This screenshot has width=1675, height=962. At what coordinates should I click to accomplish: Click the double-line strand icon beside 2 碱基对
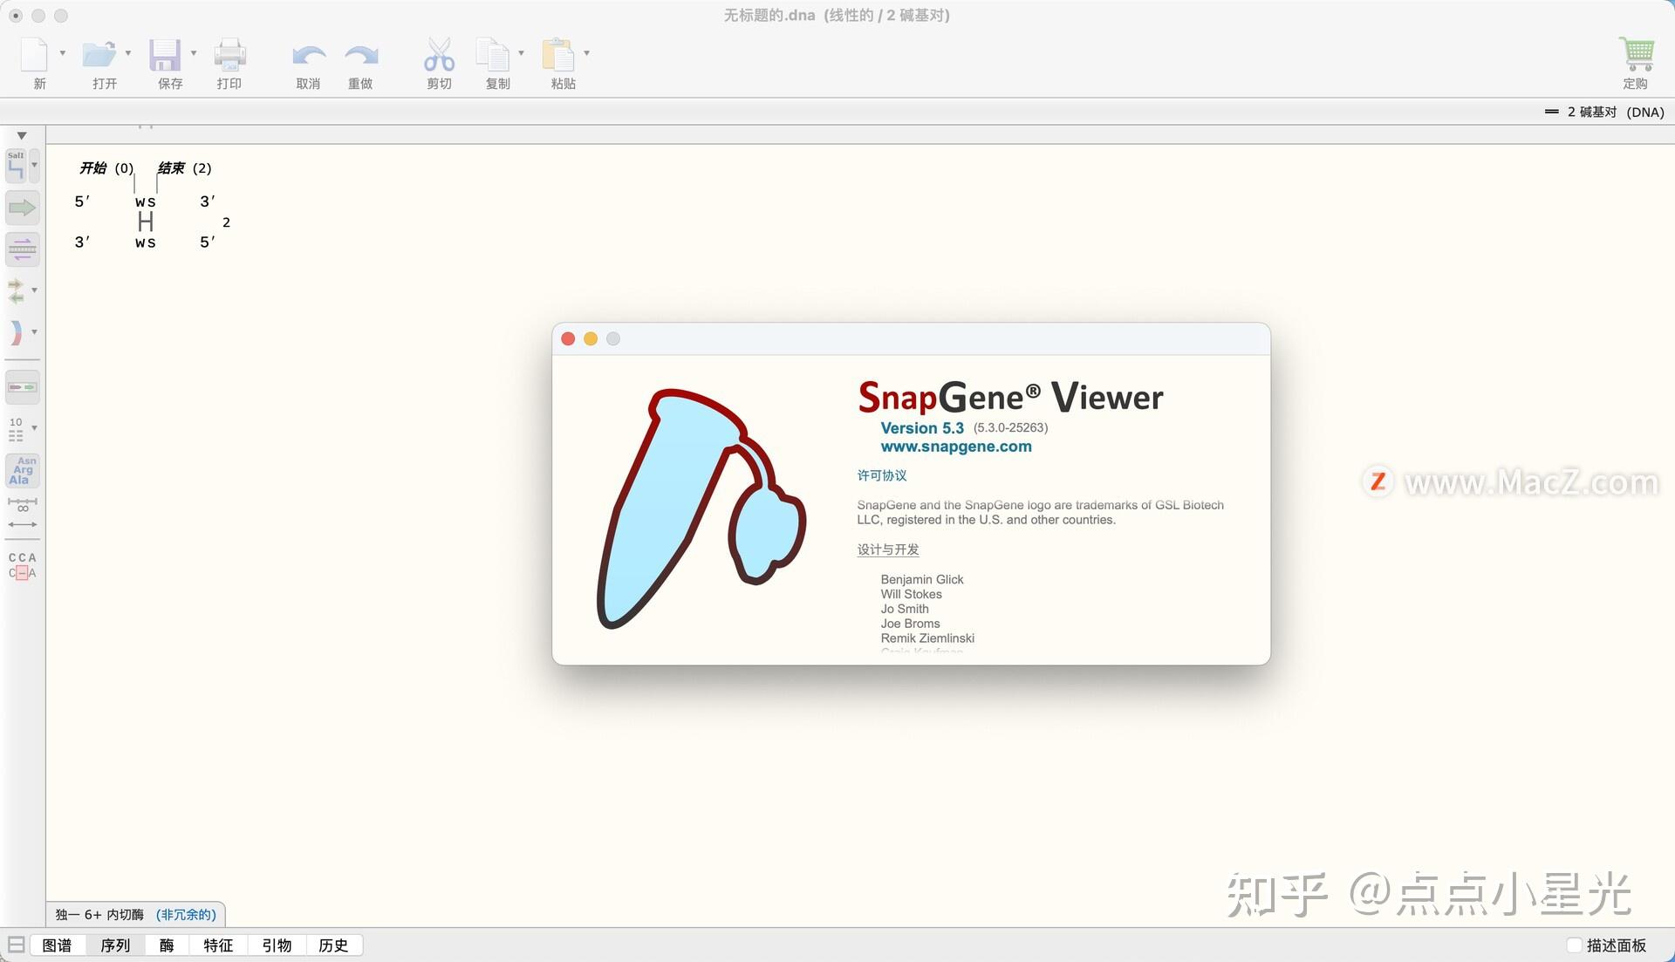click(1551, 112)
